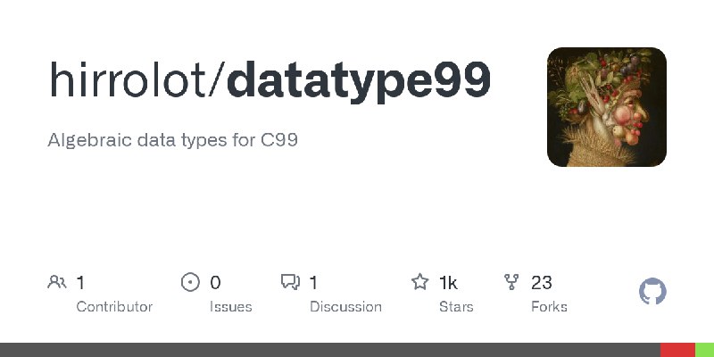Select the description text Algebraic data types for C99
714x357 pixels.
tap(172, 140)
